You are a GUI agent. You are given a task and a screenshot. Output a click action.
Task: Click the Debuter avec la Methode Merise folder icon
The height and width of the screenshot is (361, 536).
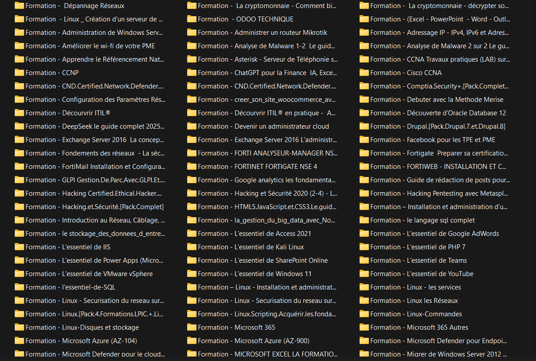coord(364,100)
